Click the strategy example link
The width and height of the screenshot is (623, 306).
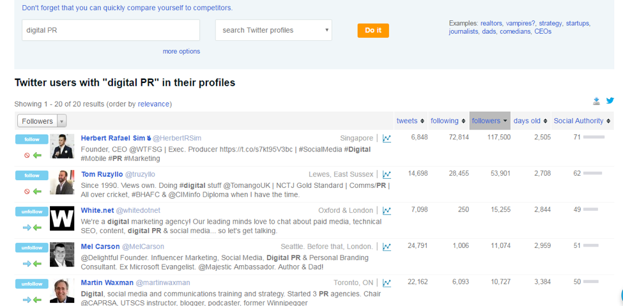550,23
